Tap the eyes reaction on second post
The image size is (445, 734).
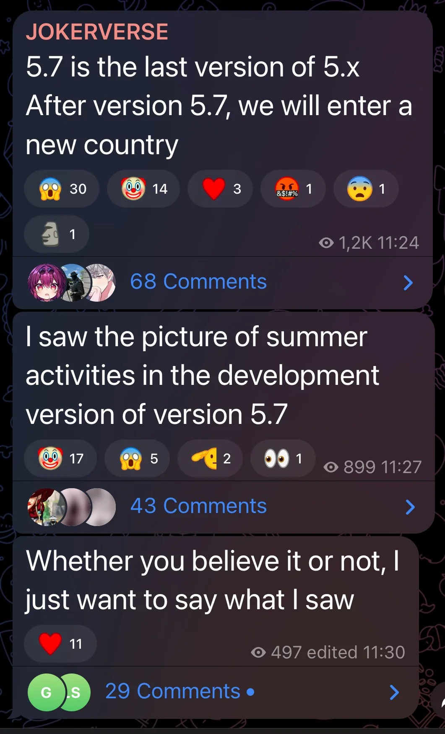(283, 458)
